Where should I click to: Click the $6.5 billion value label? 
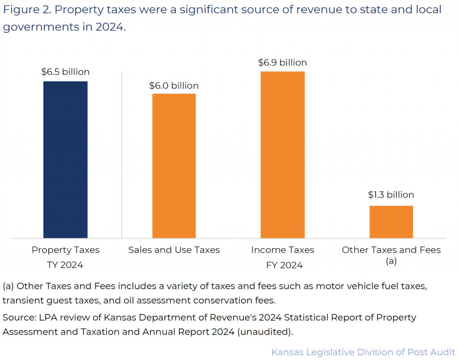[x=65, y=72]
